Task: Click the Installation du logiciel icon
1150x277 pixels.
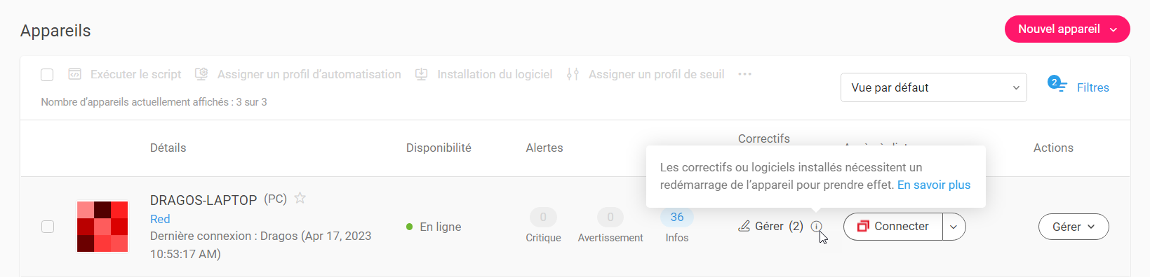Action: pos(422,74)
